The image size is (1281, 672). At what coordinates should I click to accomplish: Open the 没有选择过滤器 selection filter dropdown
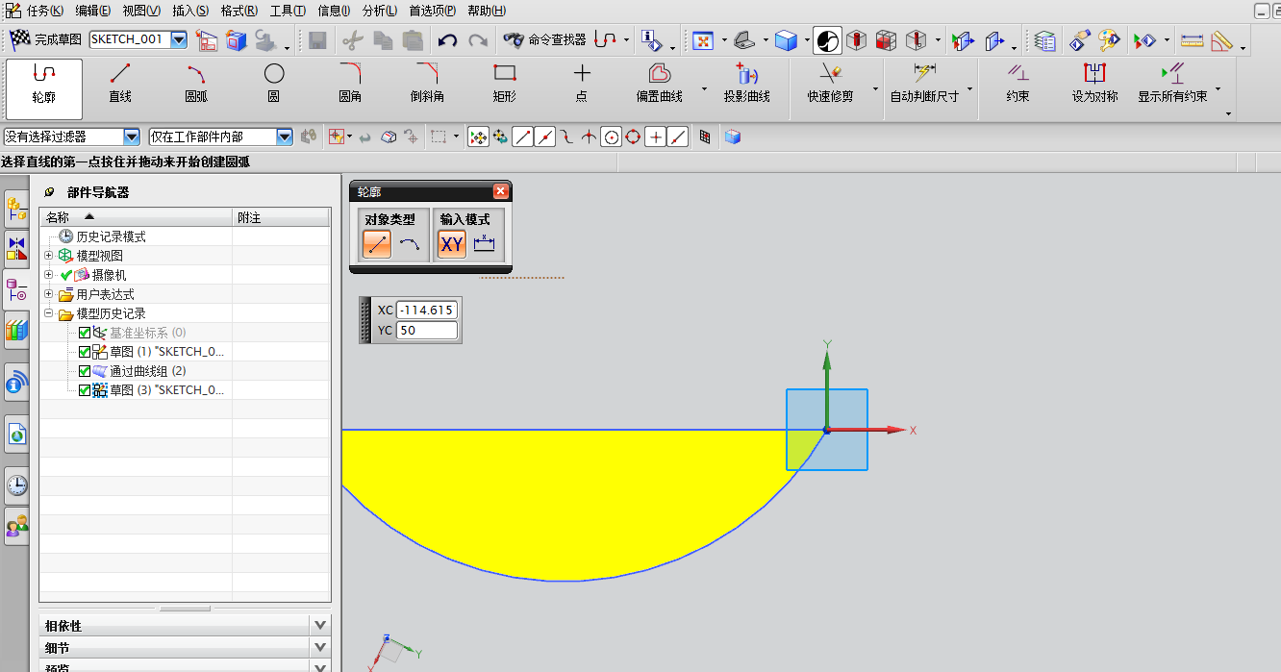click(x=132, y=137)
